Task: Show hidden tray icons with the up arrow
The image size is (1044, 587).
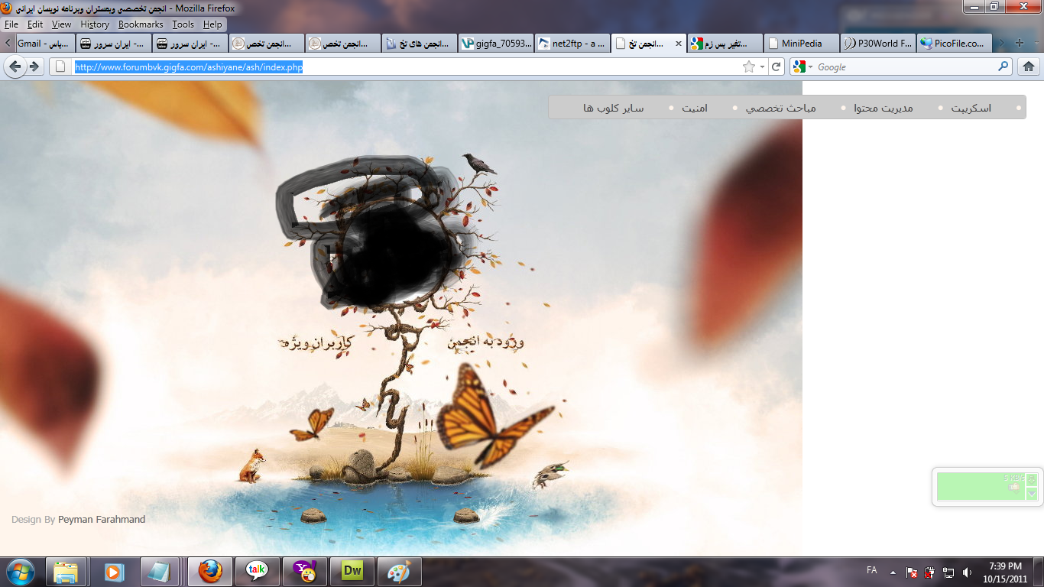Action: pyautogui.click(x=892, y=572)
